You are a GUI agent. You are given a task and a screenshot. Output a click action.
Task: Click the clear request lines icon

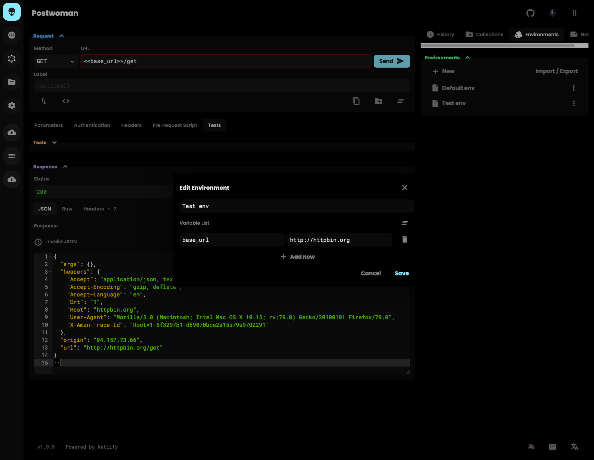(401, 101)
